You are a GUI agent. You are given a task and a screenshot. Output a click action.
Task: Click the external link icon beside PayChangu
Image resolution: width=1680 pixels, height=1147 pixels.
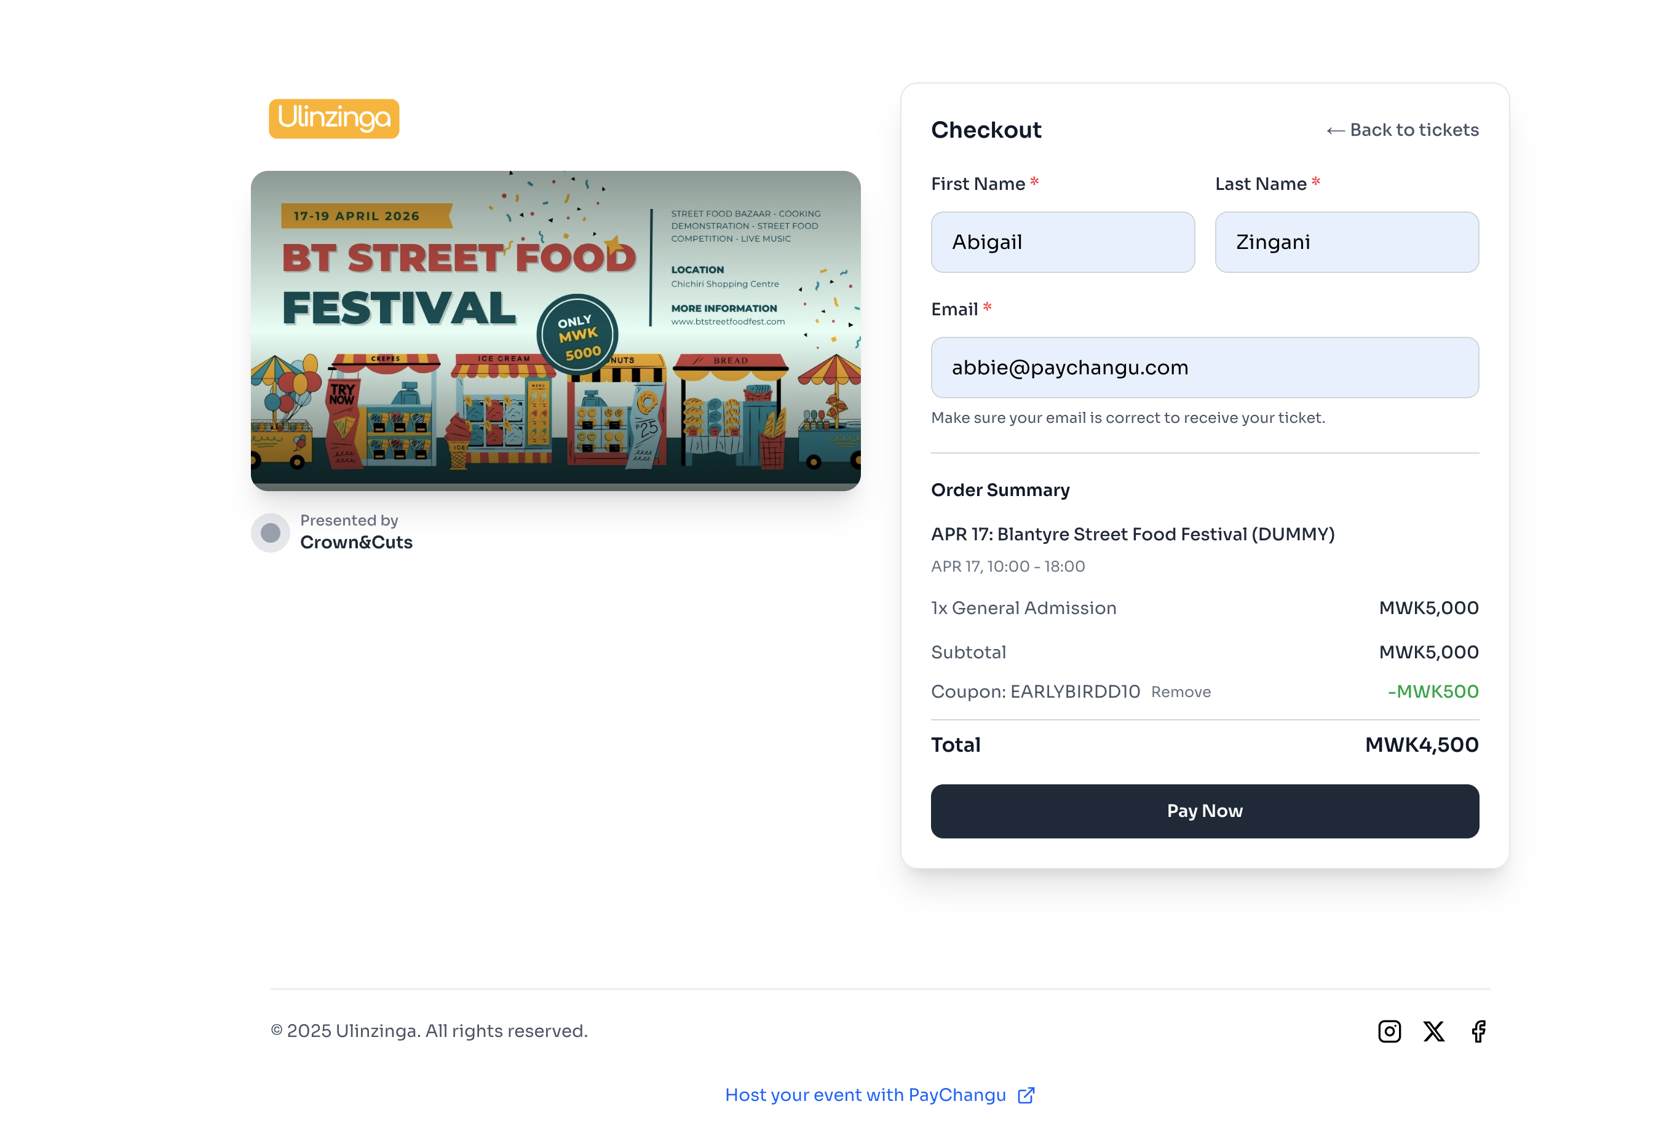click(1026, 1095)
